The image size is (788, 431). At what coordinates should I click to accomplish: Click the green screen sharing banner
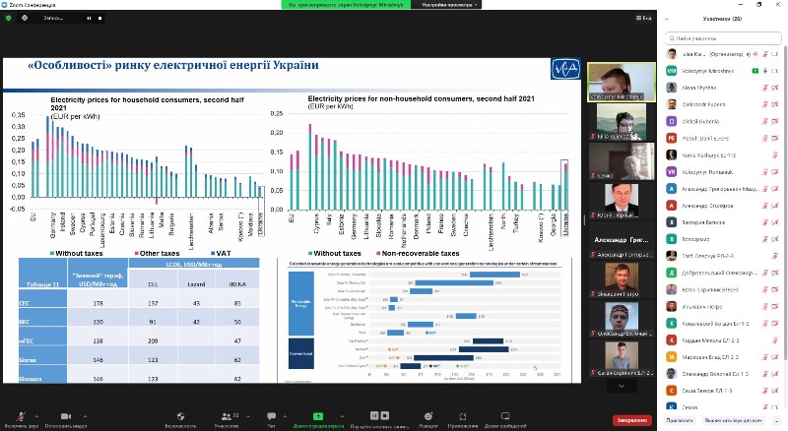[346, 5]
